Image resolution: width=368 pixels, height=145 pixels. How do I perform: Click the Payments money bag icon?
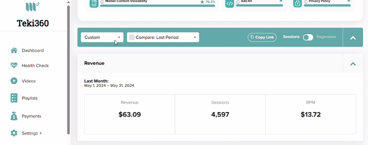(14, 116)
